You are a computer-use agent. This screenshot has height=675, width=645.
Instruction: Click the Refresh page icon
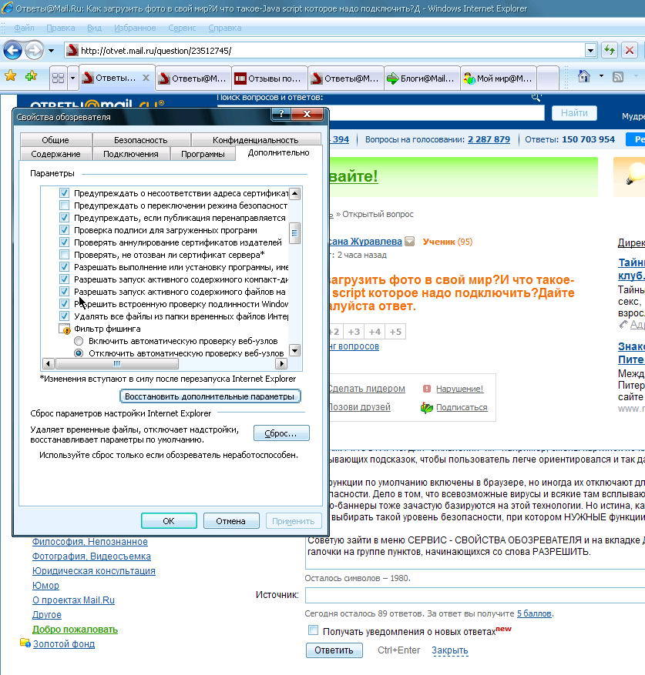(x=610, y=50)
